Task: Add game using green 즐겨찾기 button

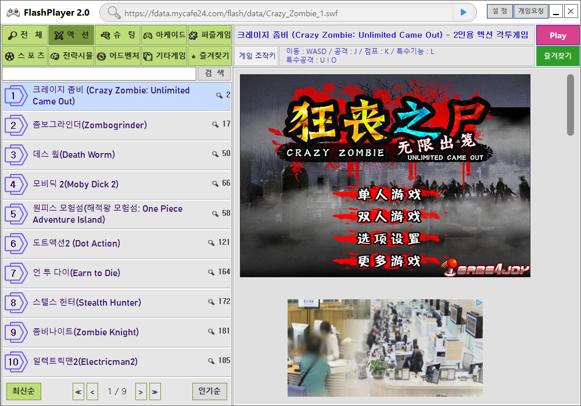Action: pos(558,56)
